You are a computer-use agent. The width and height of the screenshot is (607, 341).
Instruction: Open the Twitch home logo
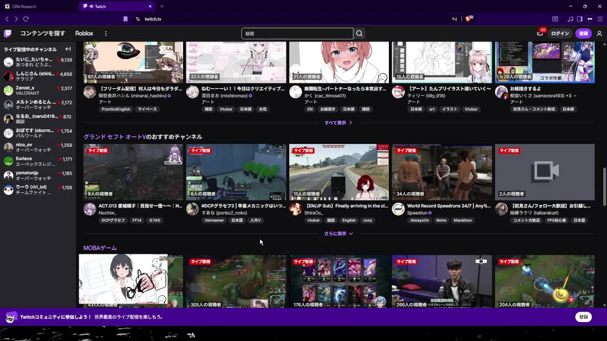(x=8, y=34)
